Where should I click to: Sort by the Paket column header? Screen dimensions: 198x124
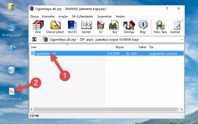(x=136, y=47)
